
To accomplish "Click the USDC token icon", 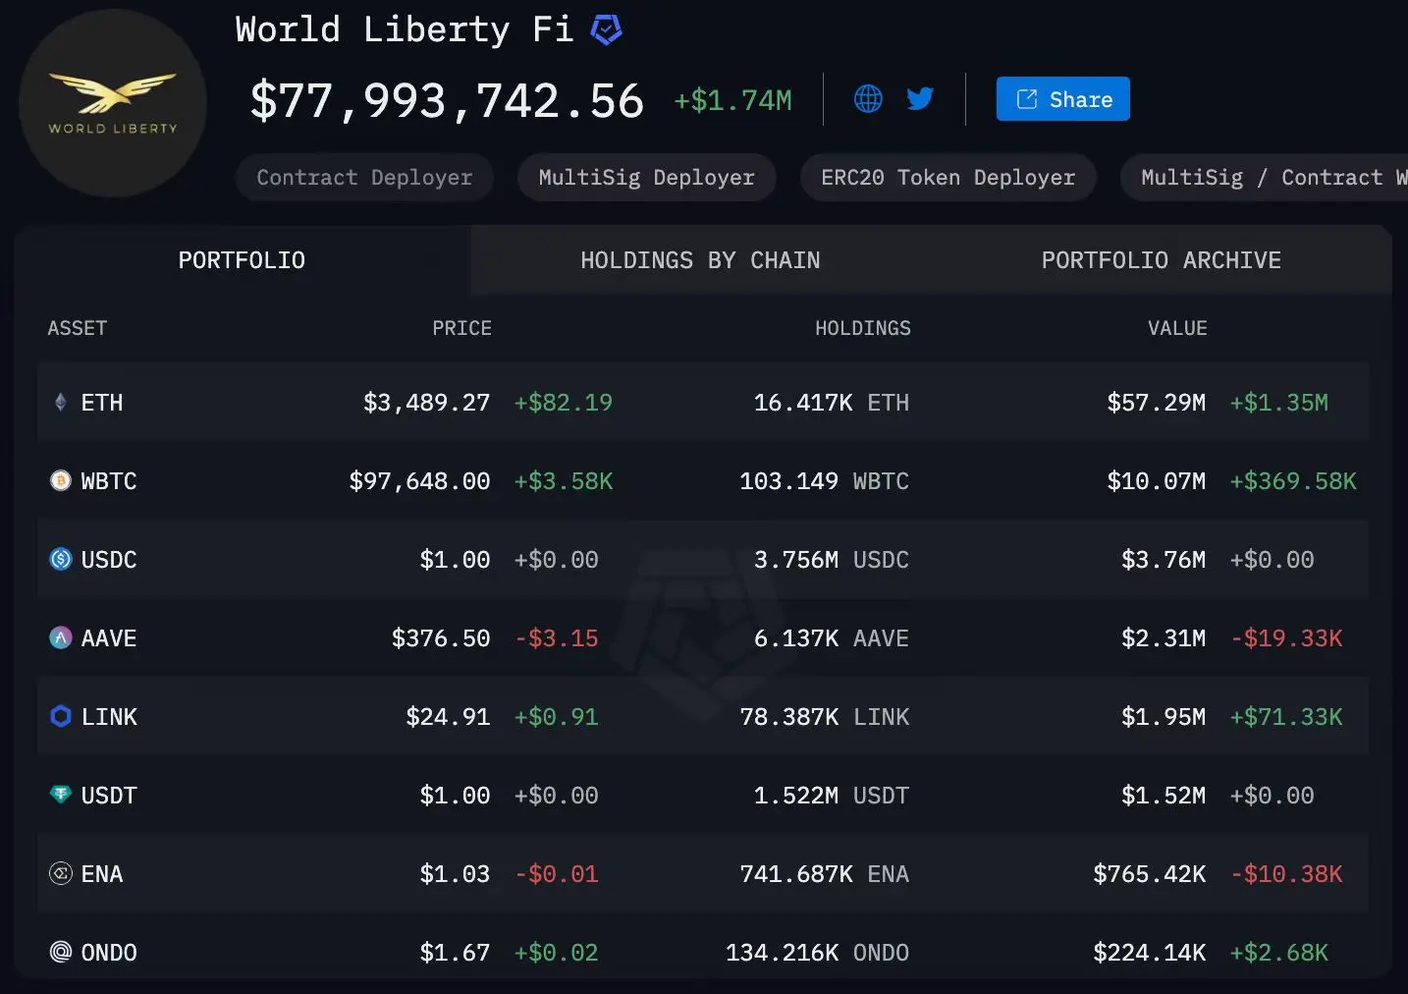I will [61, 559].
